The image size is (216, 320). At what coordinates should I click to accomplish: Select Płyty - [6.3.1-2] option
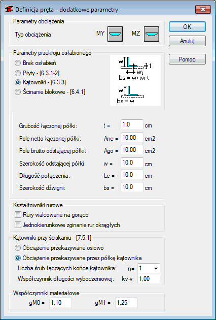click(x=38, y=73)
